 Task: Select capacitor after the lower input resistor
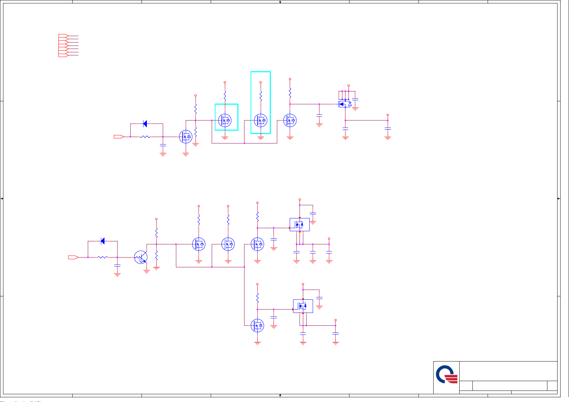click(x=117, y=266)
